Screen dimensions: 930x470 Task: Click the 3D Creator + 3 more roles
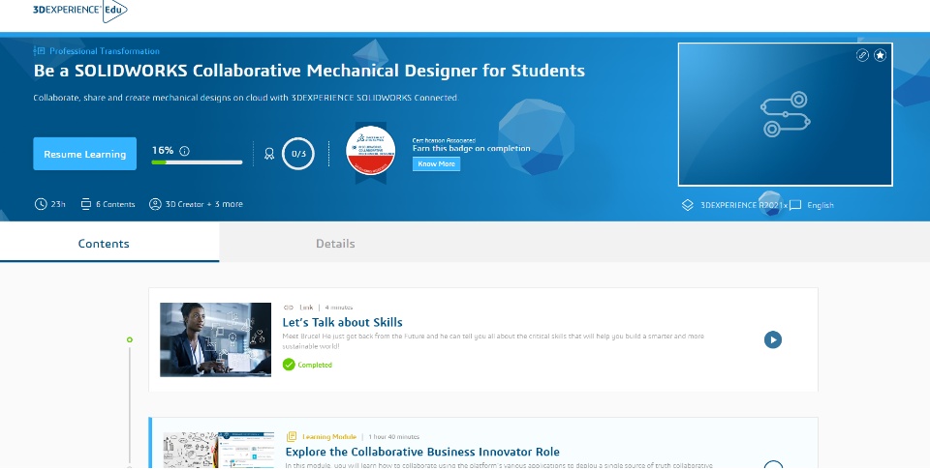pos(197,204)
